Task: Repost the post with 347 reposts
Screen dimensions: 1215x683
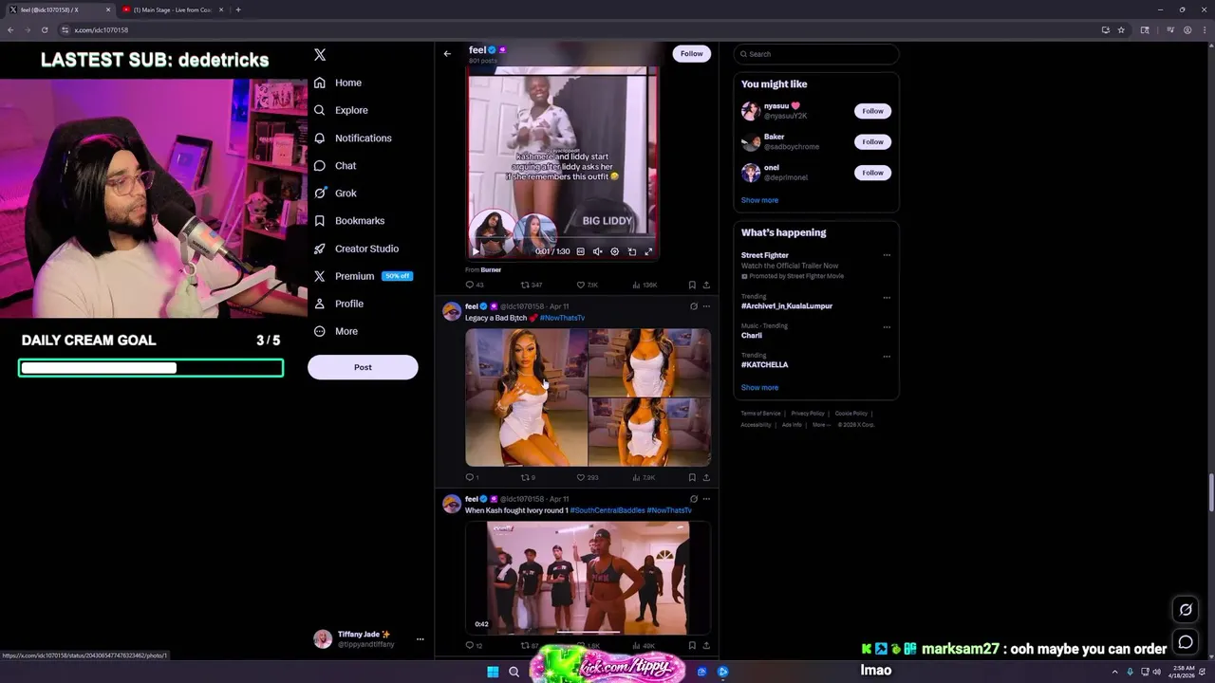Action: (x=532, y=285)
